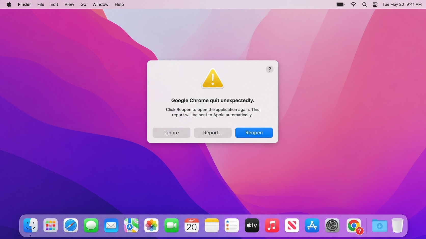Screen dimensions: 426x239
Task: Open Photos app in the Dock
Action: click(x=151, y=225)
